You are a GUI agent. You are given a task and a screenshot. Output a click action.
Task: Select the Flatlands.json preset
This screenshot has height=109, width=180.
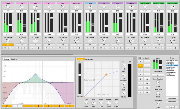coord(171,67)
